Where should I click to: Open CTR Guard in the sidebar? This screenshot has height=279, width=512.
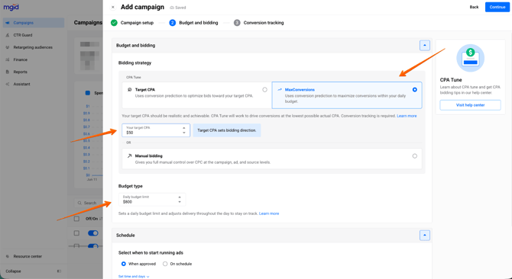click(22, 35)
